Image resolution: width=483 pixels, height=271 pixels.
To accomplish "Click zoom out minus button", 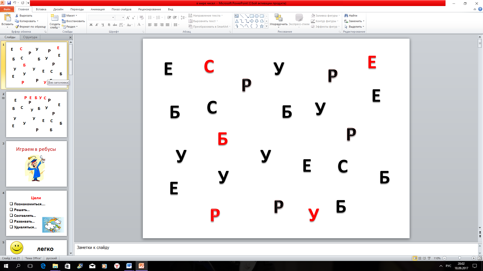I will 445,258.
